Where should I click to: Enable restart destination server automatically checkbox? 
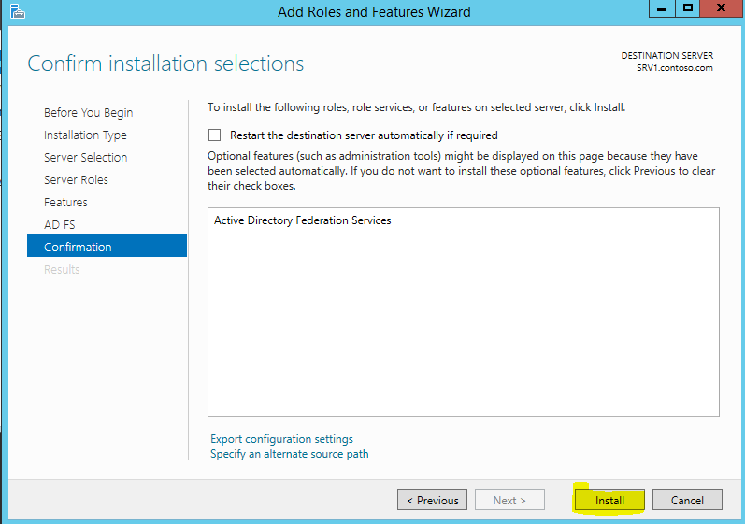(214, 135)
